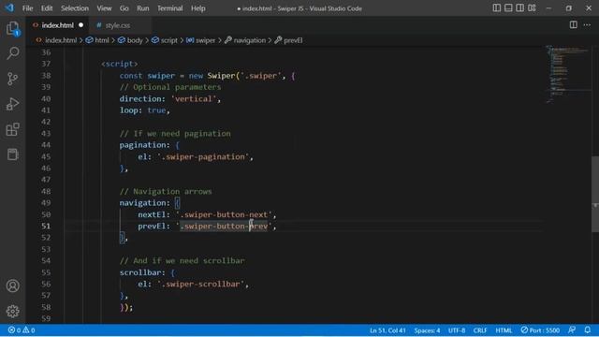Show warnings count in status bar
The height and width of the screenshot is (337, 599).
tap(29, 330)
